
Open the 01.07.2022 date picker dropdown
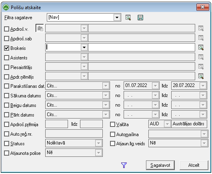[x=155, y=85]
